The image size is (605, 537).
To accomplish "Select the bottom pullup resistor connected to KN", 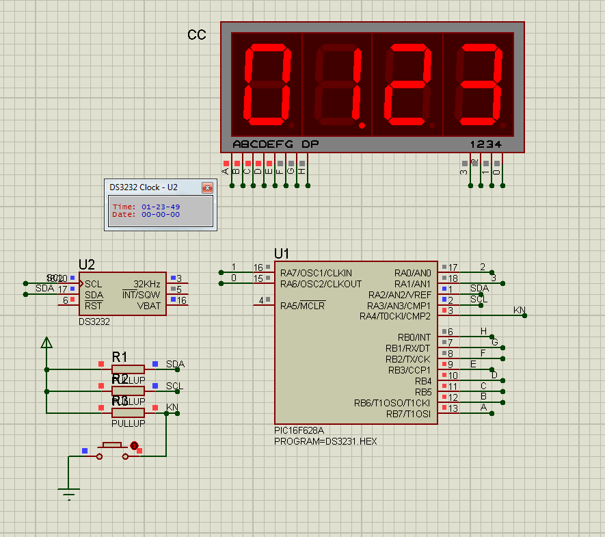I will tap(128, 412).
